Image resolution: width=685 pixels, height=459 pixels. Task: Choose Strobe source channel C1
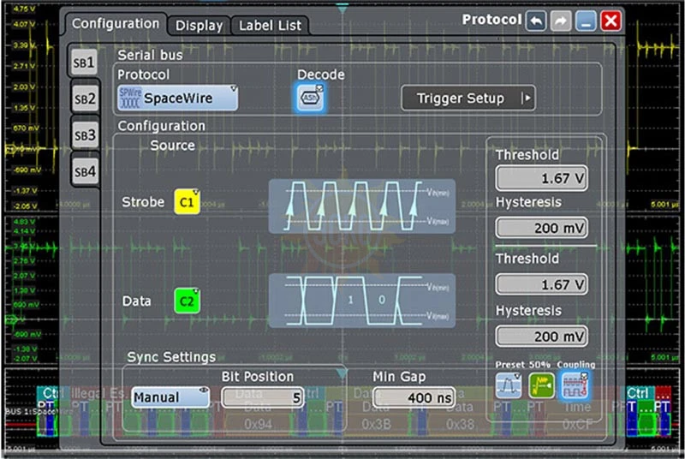click(x=187, y=202)
